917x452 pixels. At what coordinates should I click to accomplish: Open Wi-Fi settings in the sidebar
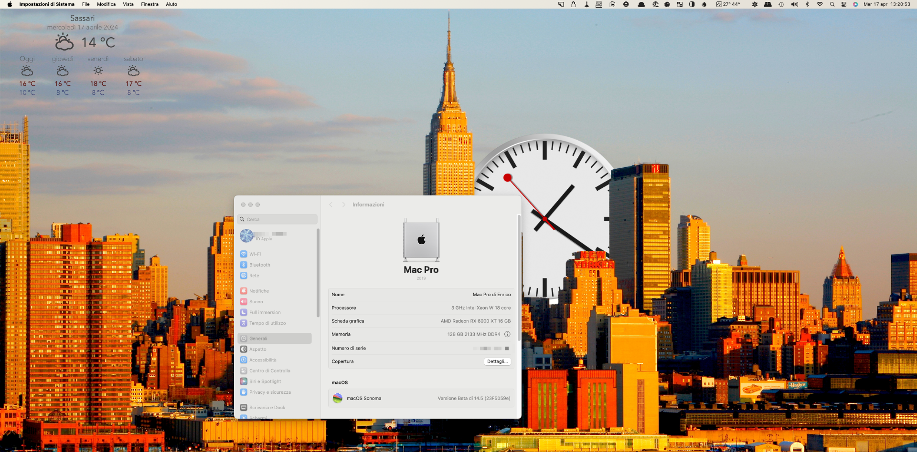(255, 254)
